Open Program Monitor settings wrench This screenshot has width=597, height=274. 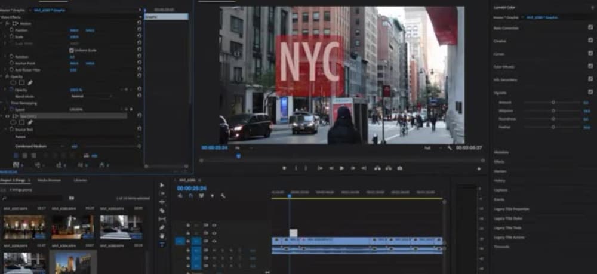point(450,147)
